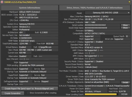The width and height of the screenshot is (132, 97).
Task: Click Edition value Professional
Action: click(24, 30)
